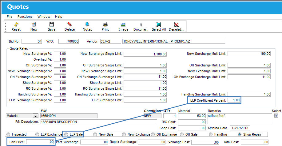Click the Overhaul % field
This screenshot has width=282, height=146.
[60, 59]
